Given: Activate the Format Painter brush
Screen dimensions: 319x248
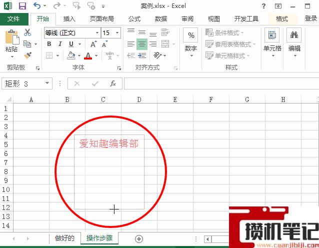Looking at the screenshot, I should (x=27, y=55).
